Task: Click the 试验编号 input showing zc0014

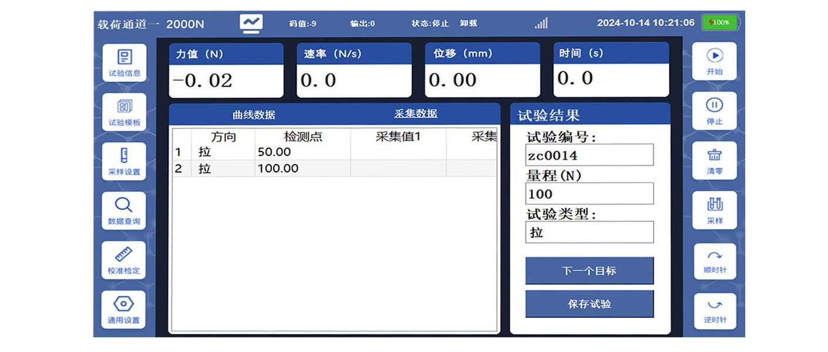Action: point(589,155)
